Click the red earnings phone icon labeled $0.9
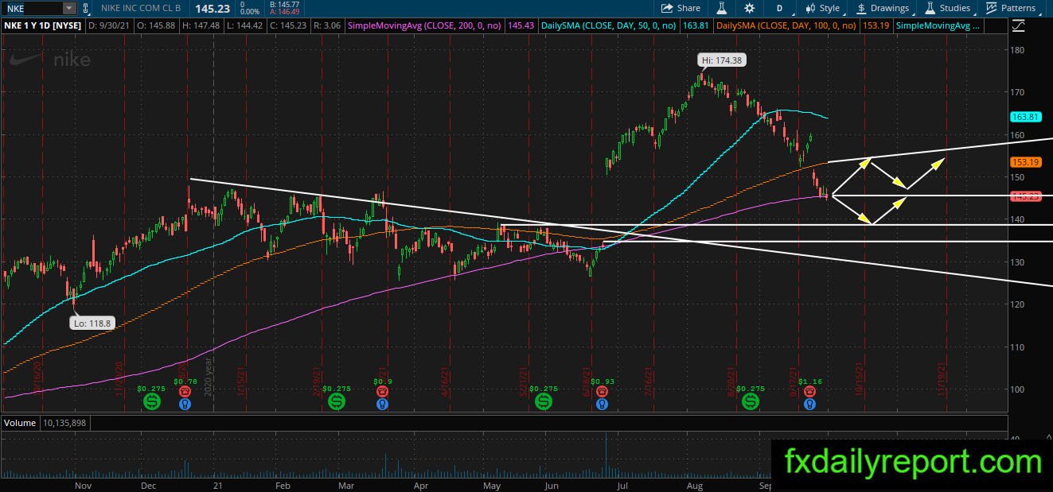Screen dimensions: 1053x492 (383, 392)
